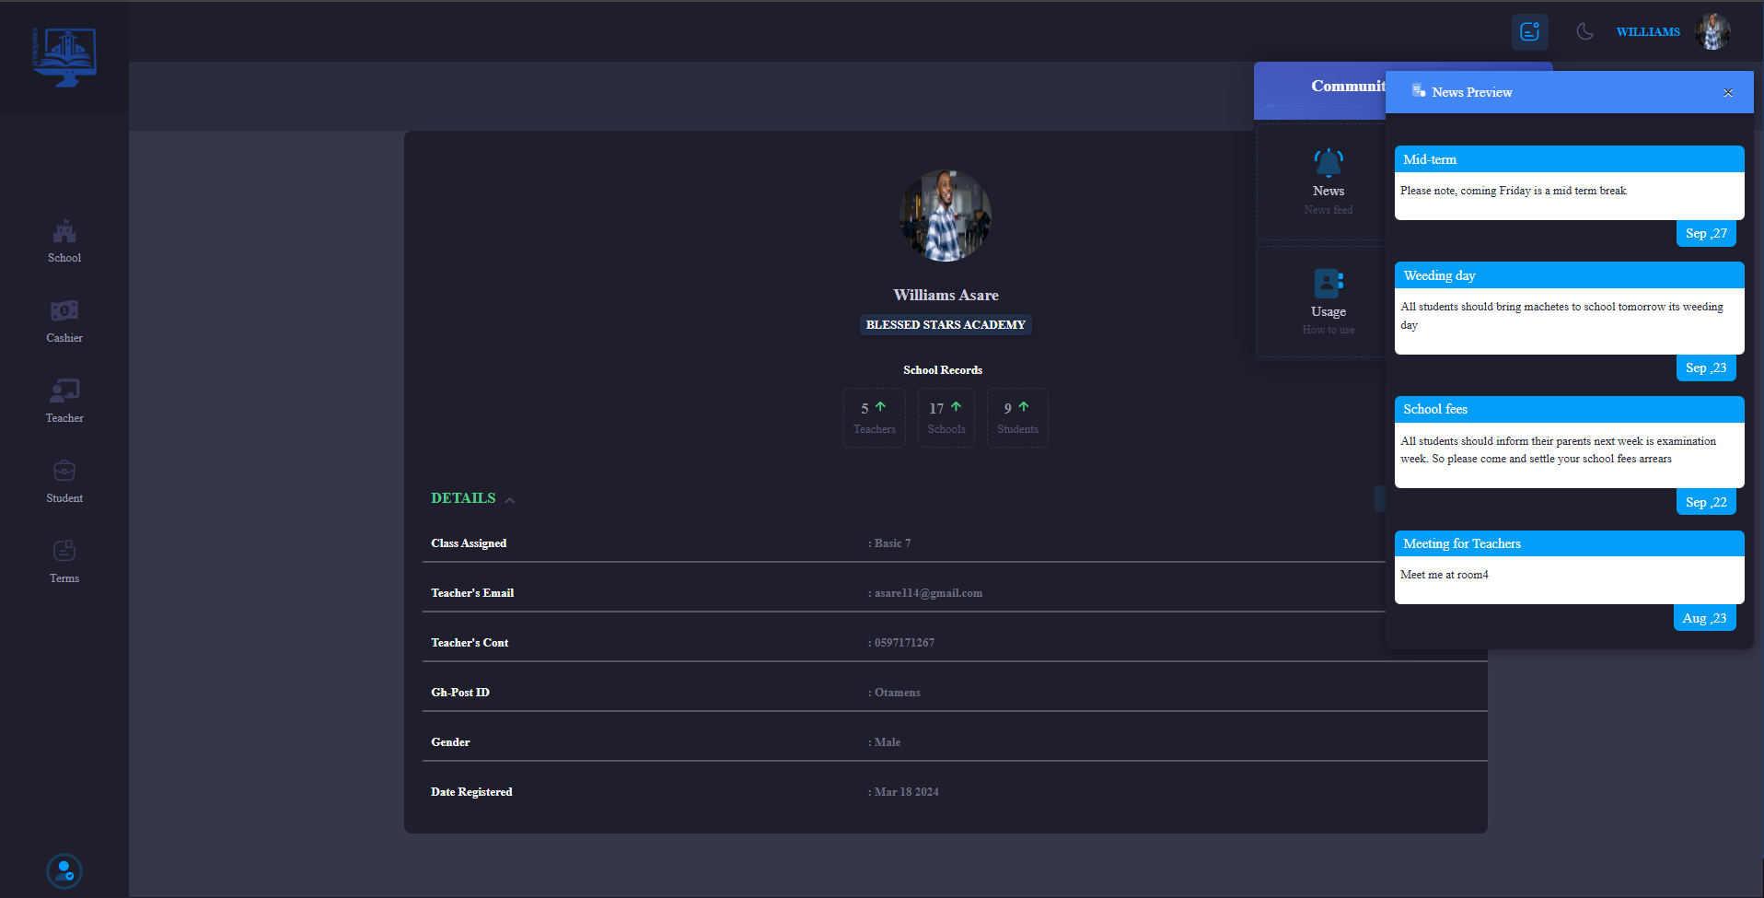Open the Weeding day news post
1764x898 pixels.
pos(1569,308)
